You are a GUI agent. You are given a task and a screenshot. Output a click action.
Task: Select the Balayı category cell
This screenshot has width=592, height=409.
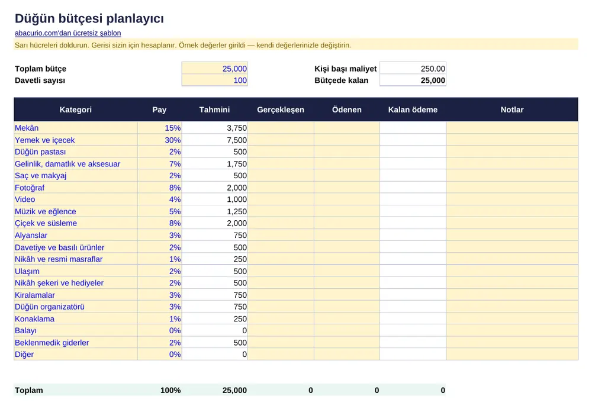(x=76, y=330)
